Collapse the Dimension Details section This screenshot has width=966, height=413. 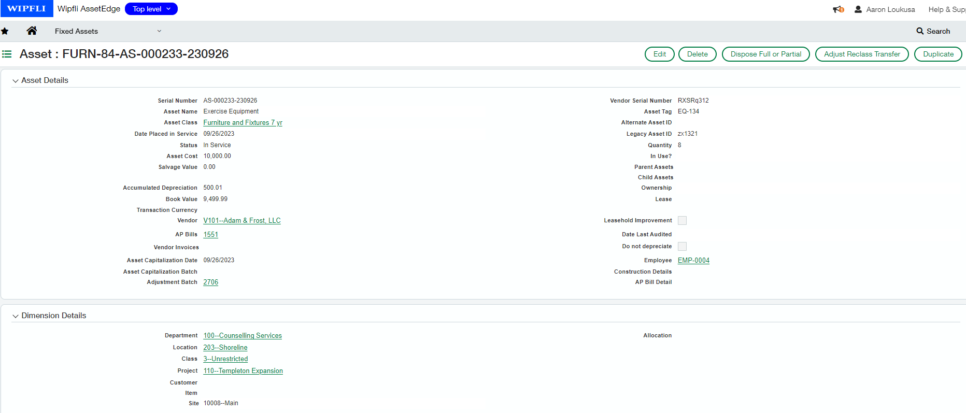coord(16,316)
